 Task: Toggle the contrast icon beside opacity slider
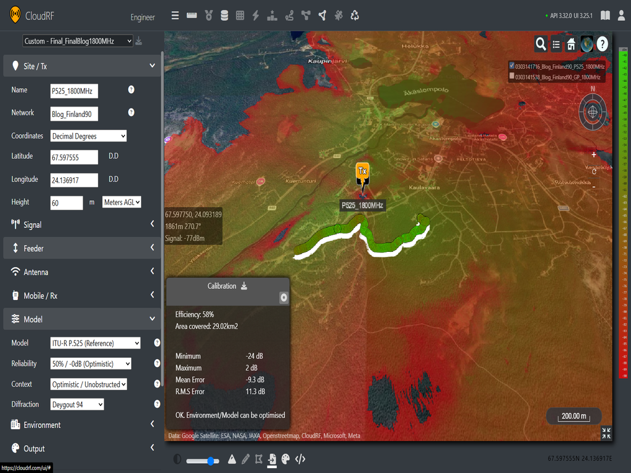pos(177,459)
